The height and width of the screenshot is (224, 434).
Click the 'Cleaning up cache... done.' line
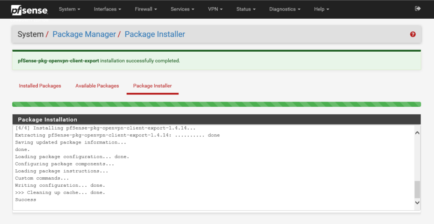pyautogui.click(x=60, y=193)
